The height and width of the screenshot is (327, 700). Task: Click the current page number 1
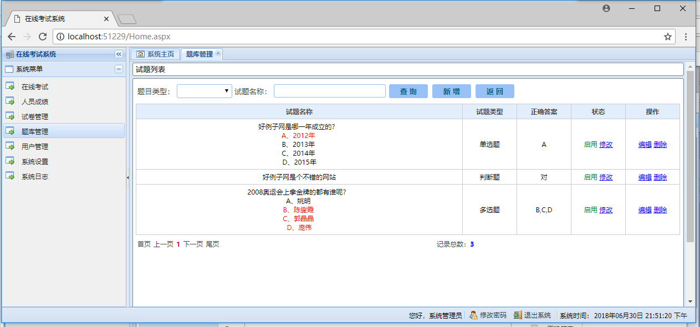(x=178, y=244)
